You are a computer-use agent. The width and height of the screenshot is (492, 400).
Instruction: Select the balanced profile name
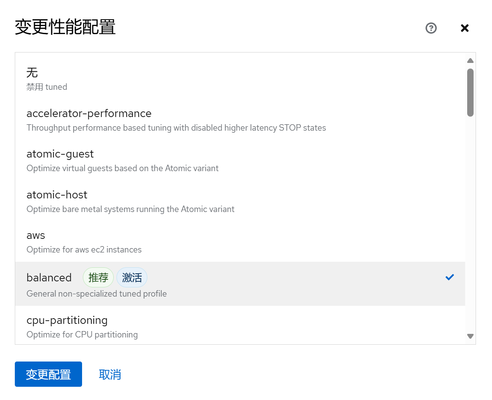pyautogui.click(x=49, y=277)
